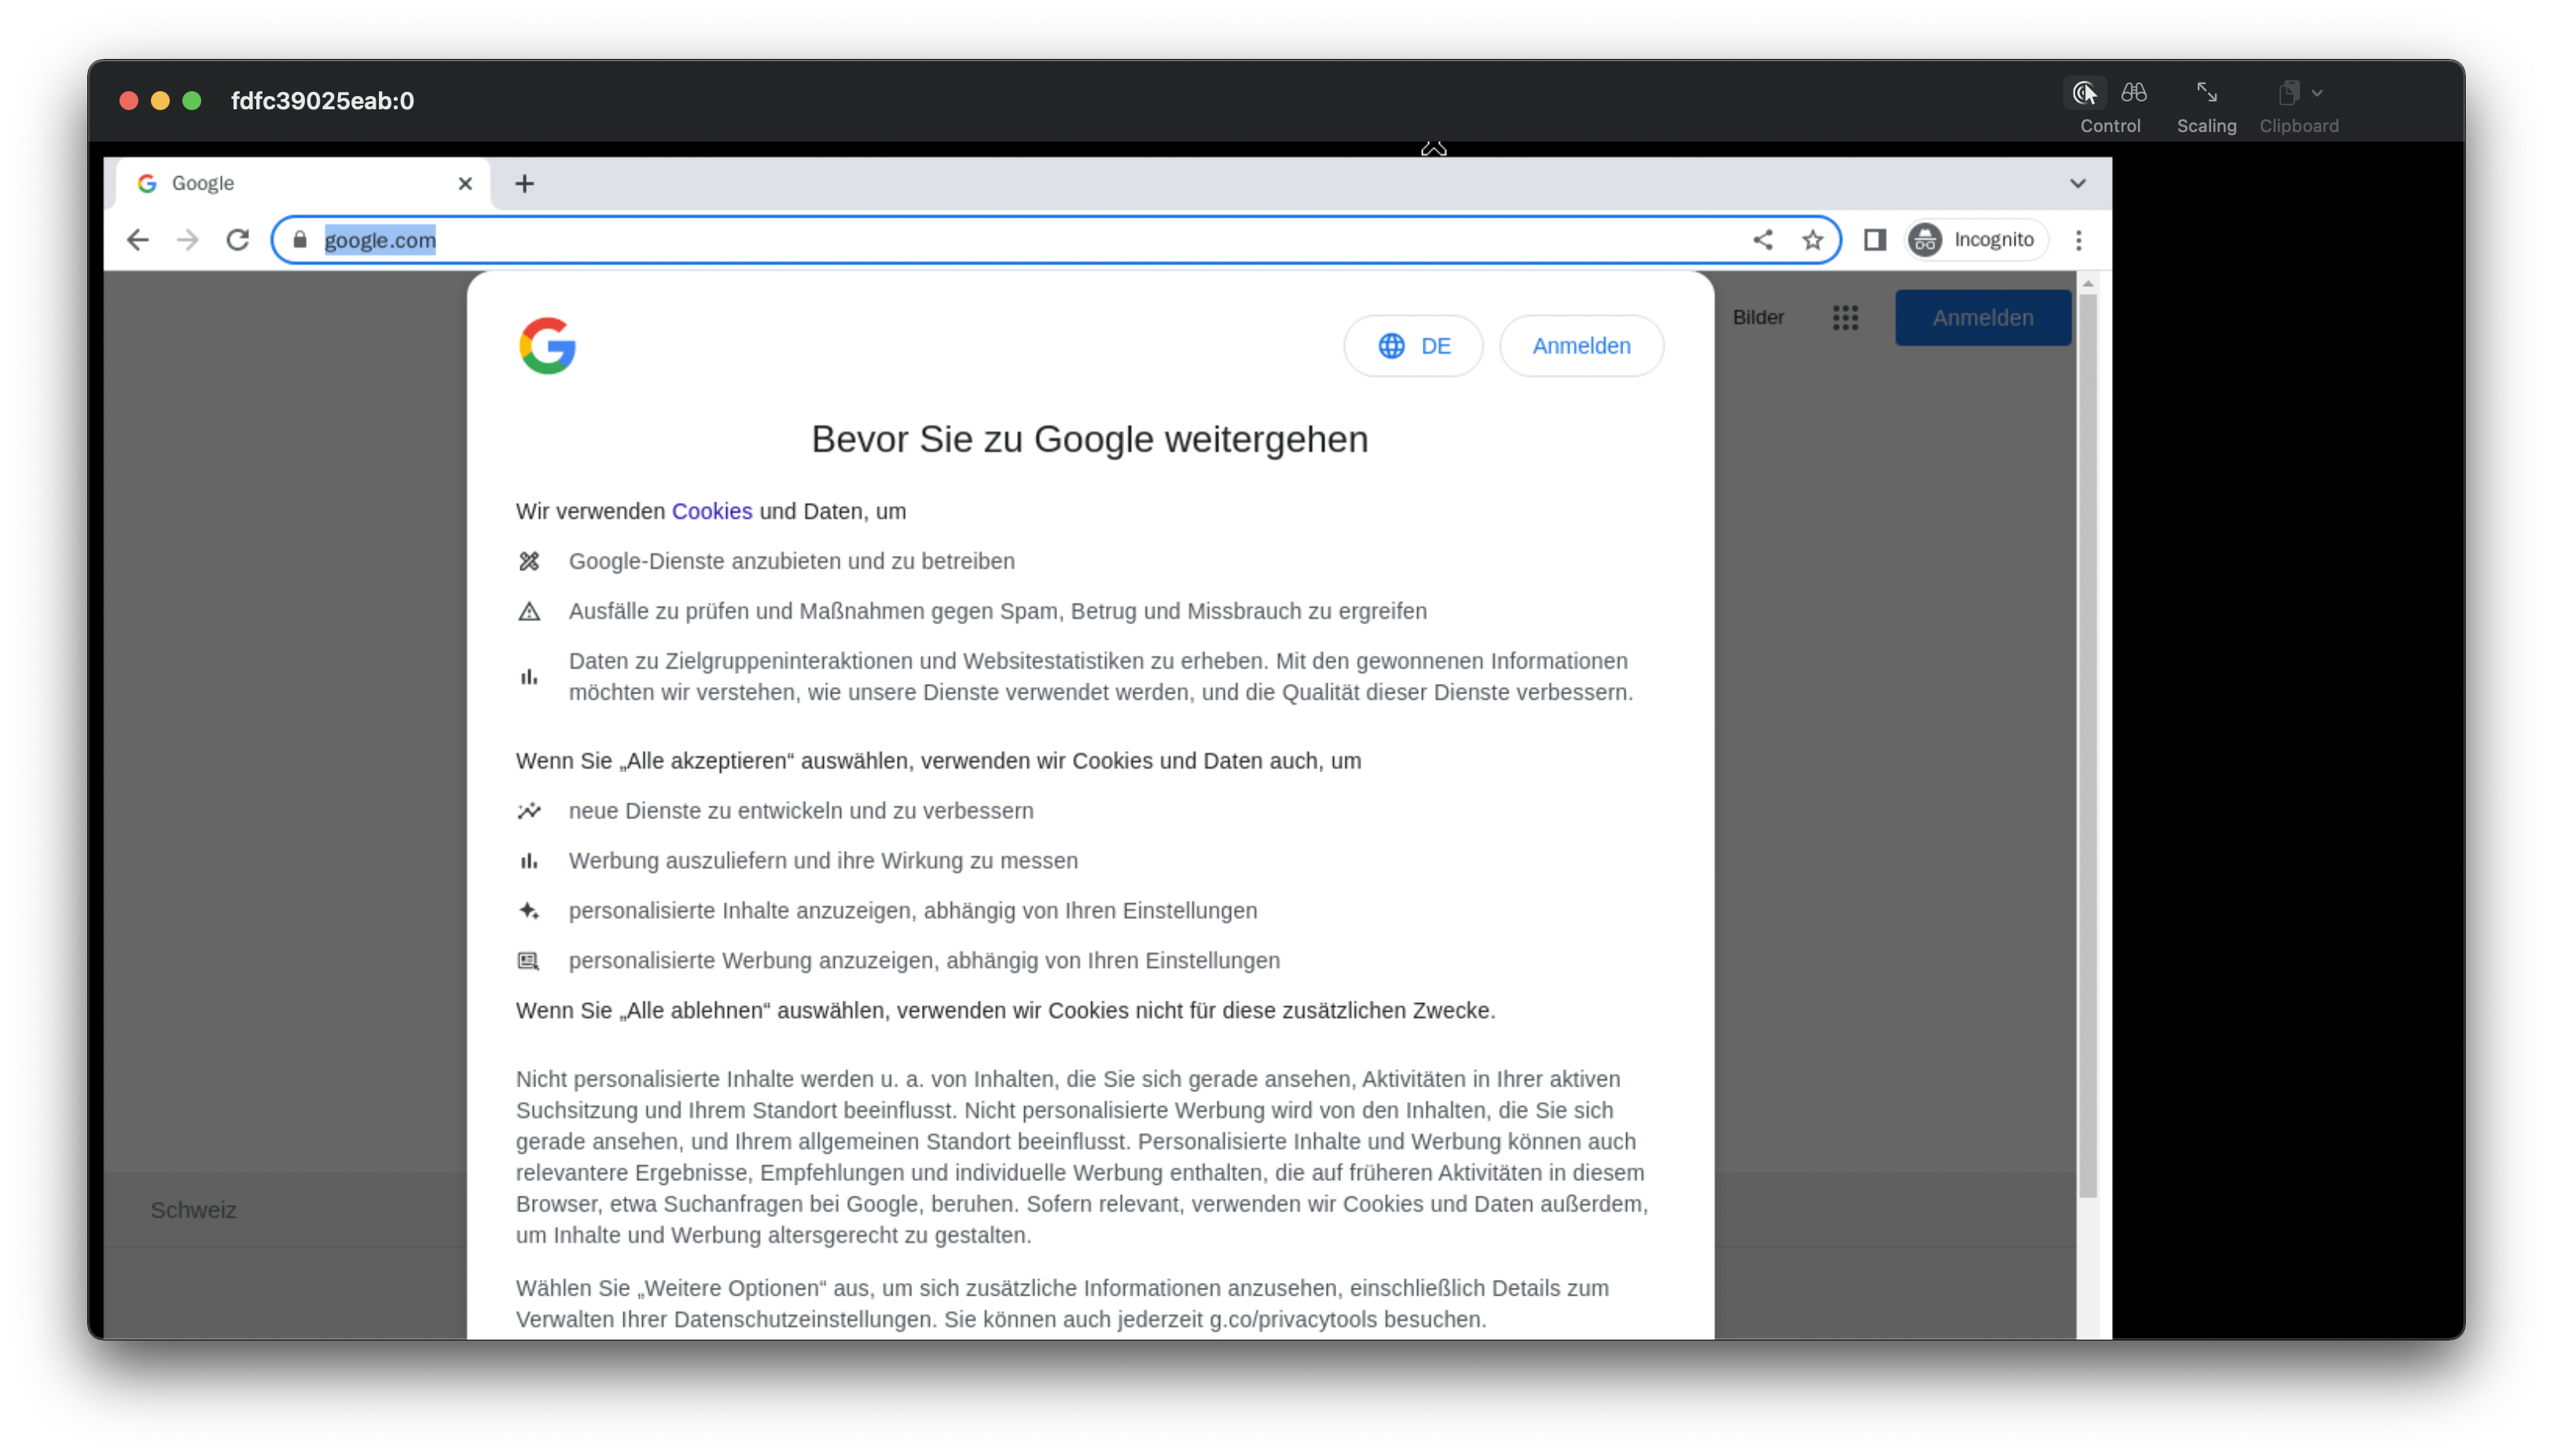Expand the tab options dropdown arrow

pyautogui.click(x=2077, y=182)
